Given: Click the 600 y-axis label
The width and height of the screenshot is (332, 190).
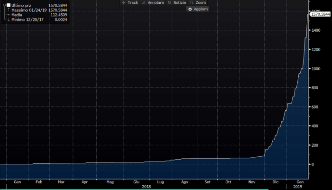Looking at the screenshot, I should 315,107.
